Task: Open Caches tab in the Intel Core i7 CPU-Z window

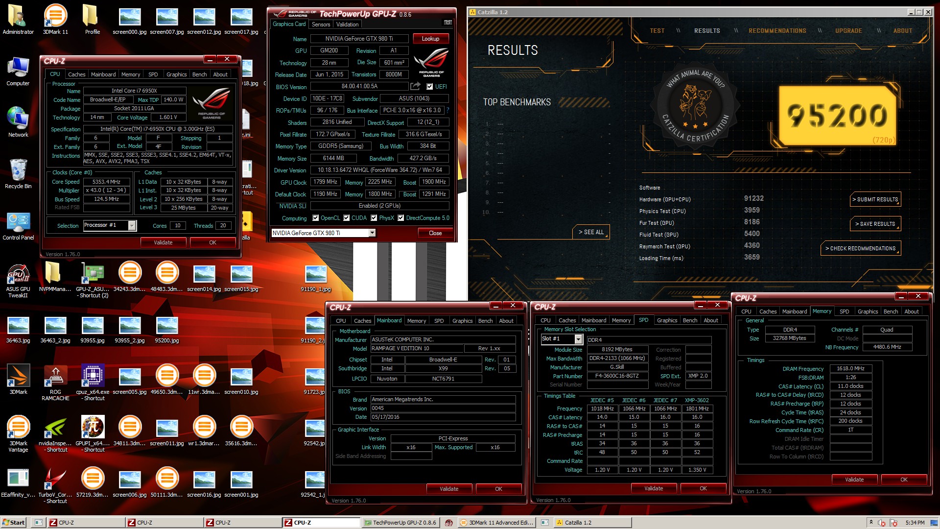Action: pos(76,74)
